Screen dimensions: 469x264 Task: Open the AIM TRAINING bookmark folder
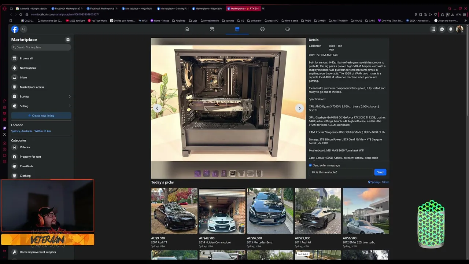pos(338,21)
